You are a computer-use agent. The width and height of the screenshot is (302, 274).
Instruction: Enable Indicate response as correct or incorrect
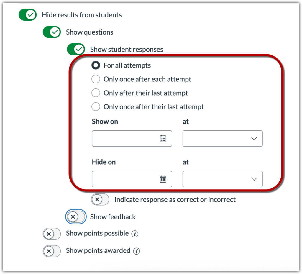click(x=100, y=200)
